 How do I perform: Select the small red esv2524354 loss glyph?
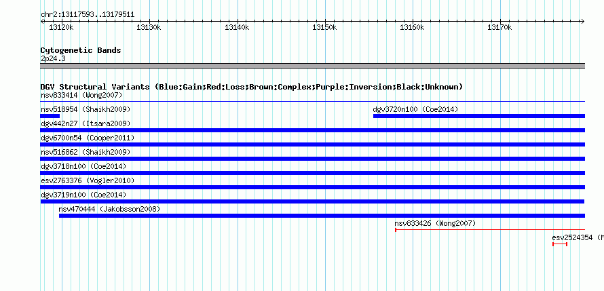(560, 244)
